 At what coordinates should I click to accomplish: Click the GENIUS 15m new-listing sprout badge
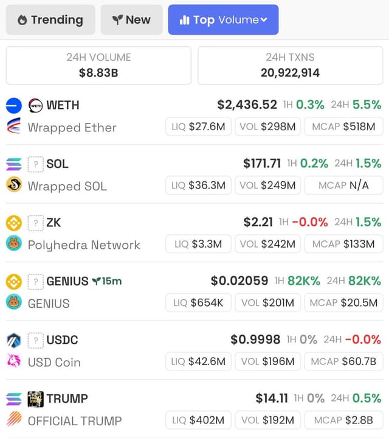[x=107, y=281]
